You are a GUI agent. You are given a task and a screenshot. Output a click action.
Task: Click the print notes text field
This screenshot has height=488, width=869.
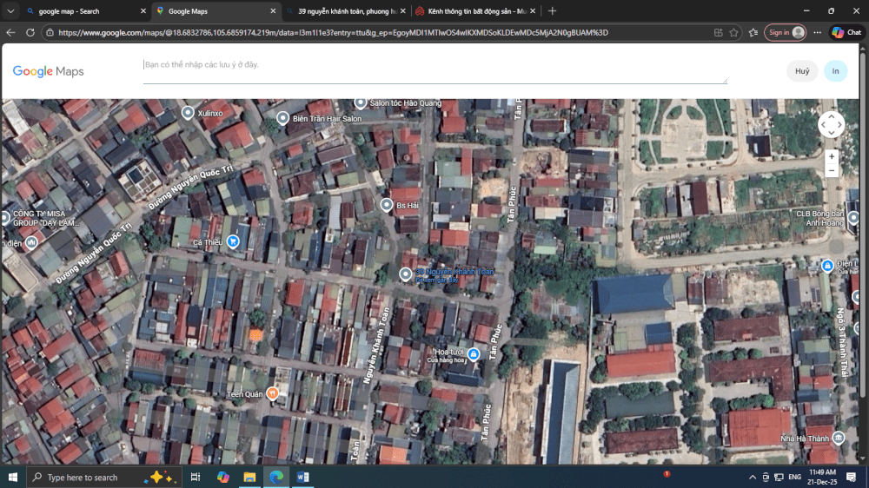434,70
